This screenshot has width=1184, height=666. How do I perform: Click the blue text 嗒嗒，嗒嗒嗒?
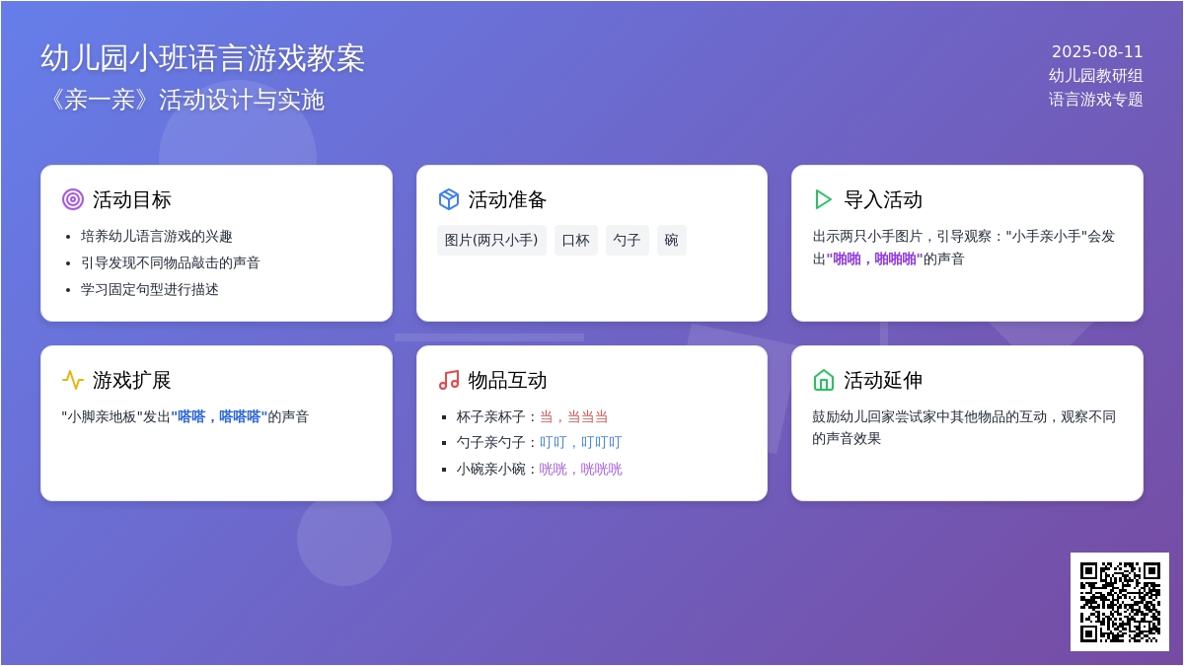(219, 416)
